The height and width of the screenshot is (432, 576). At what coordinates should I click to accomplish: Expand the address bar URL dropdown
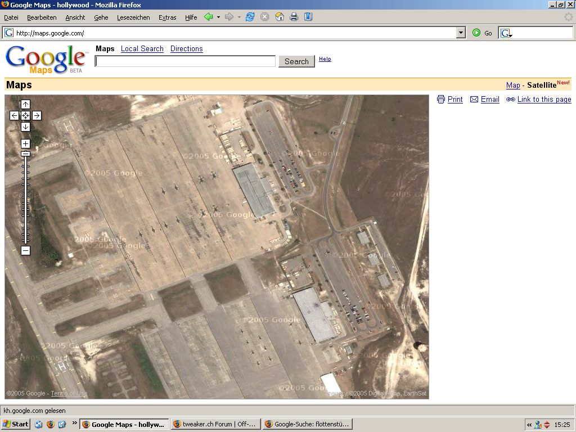(461, 33)
